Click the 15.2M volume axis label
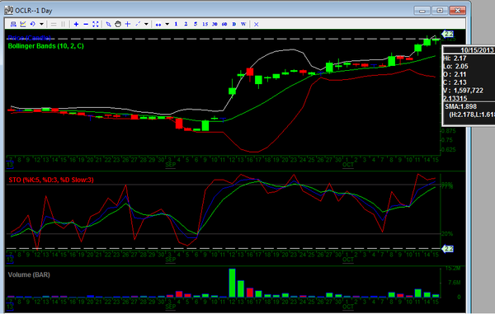The height and width of the screenshot is (314, 495). (453, 269)
